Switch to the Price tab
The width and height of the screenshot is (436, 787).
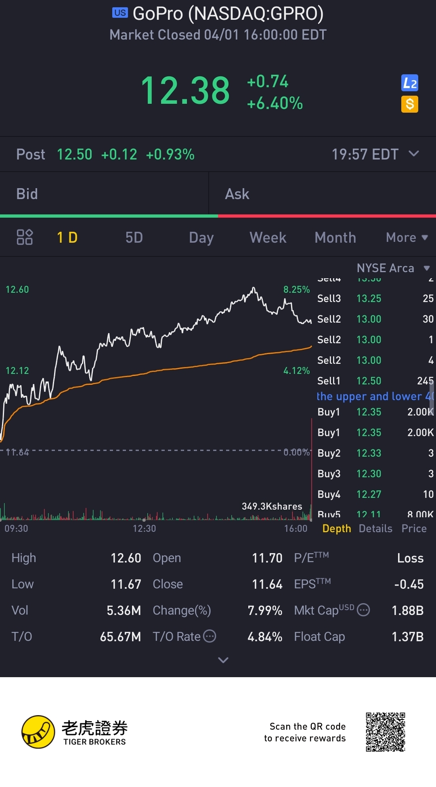coord(414,529)
